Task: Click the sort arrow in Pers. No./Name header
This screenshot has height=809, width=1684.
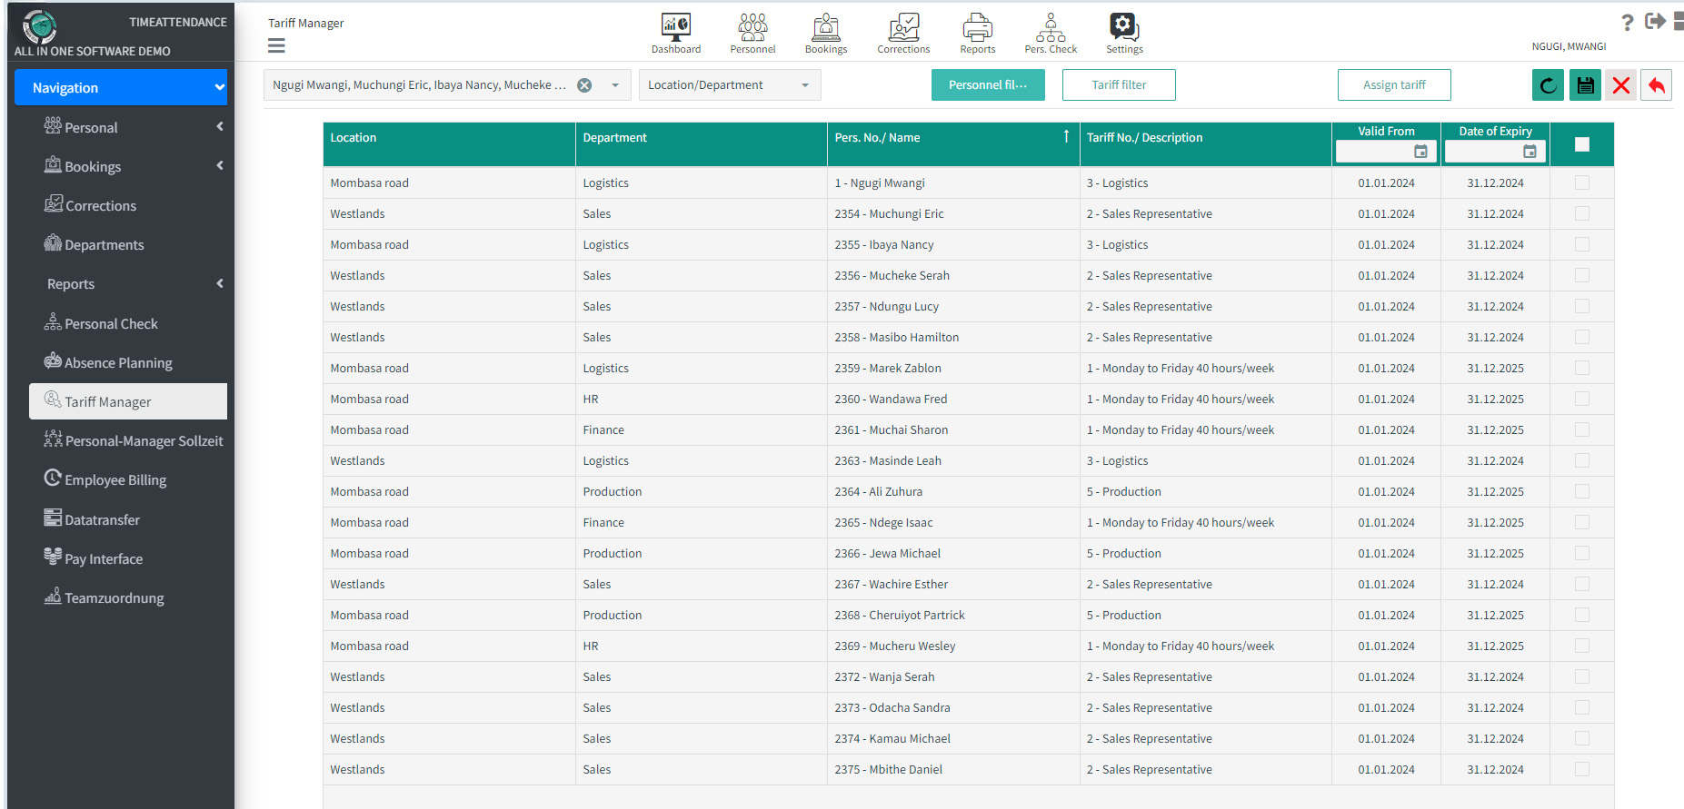Action: pos(1066,136)
